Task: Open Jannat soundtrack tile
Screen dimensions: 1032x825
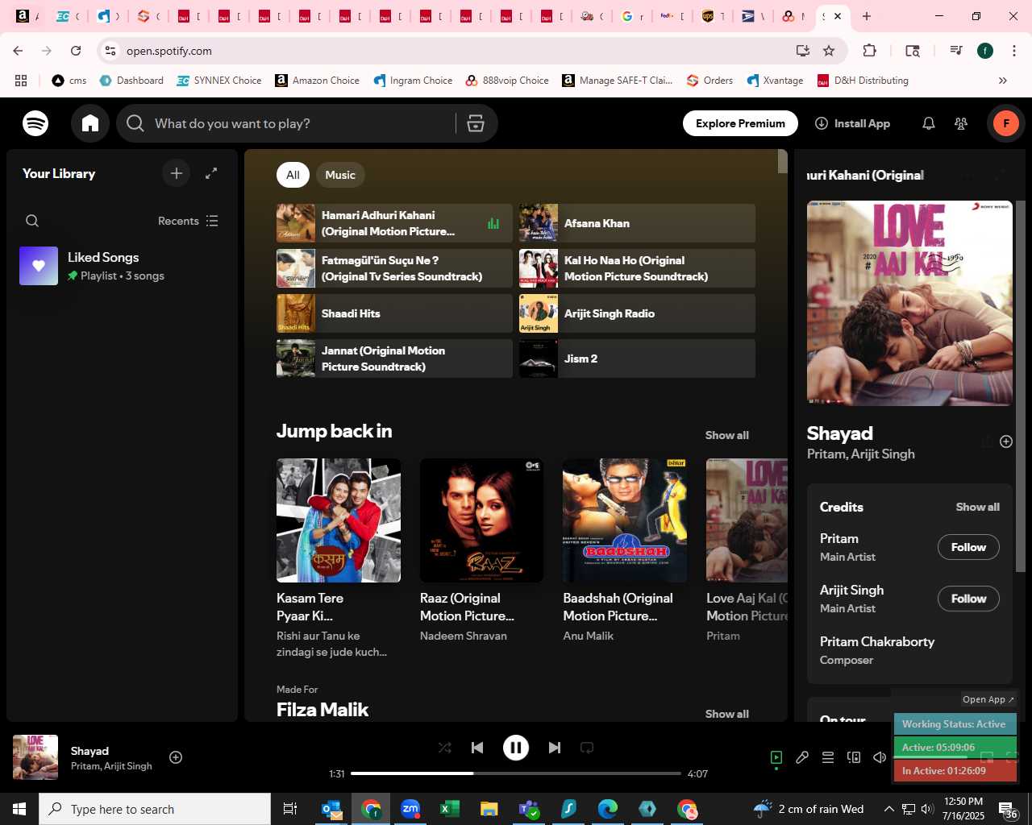Action: 394,359
